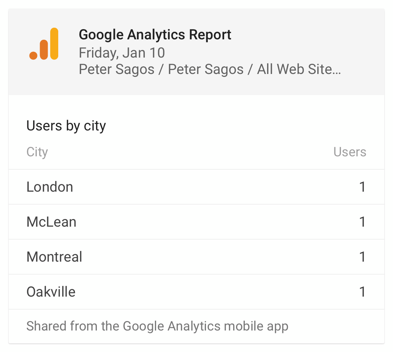Click the Users by city heading
The image size is (393, 352).
click(66, 126)
